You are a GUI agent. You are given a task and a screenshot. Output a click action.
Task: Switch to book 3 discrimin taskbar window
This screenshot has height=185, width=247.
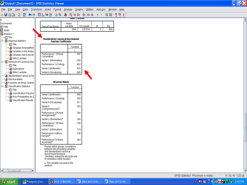point(62,182)
